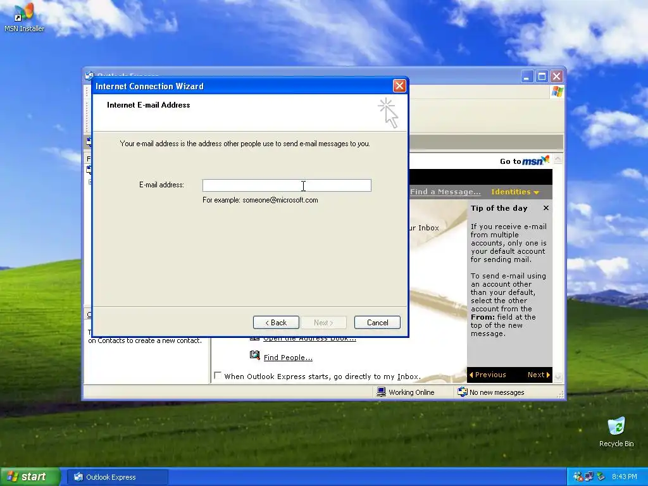Click the No new messages status text

point(497,392)
